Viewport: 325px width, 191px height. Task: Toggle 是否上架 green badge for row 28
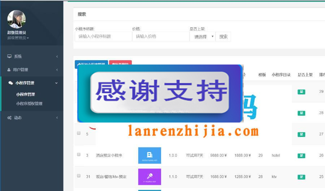click(x=302, y=113)
